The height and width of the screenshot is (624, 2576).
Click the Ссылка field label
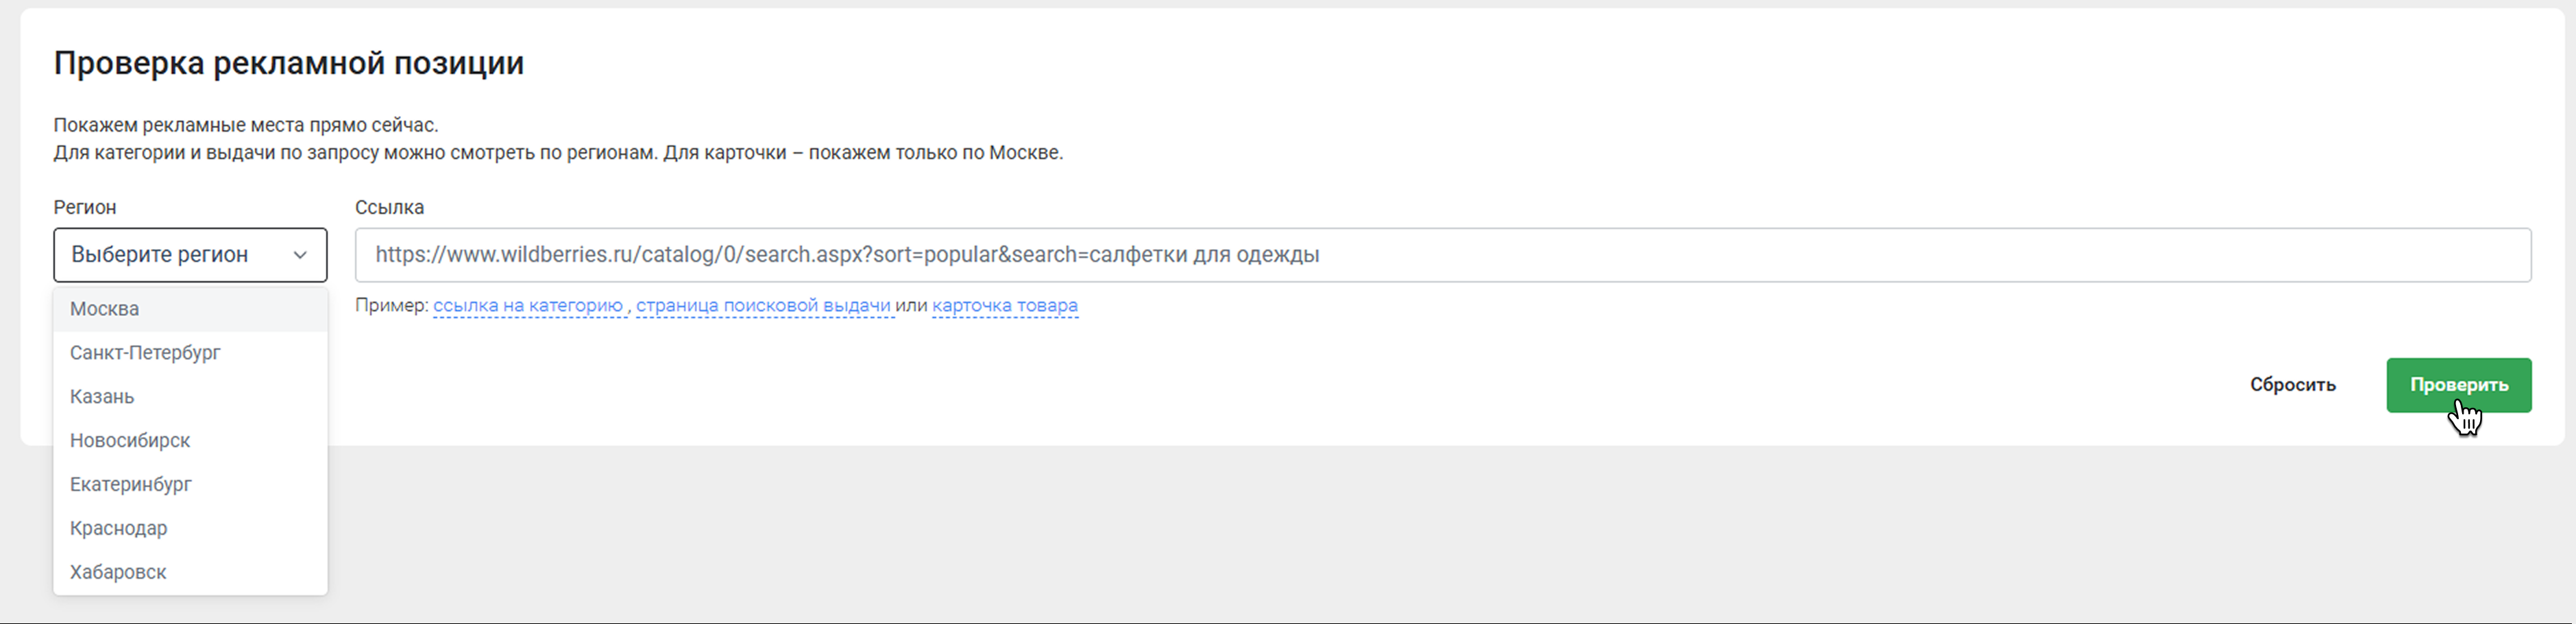(x=390, y=208)
